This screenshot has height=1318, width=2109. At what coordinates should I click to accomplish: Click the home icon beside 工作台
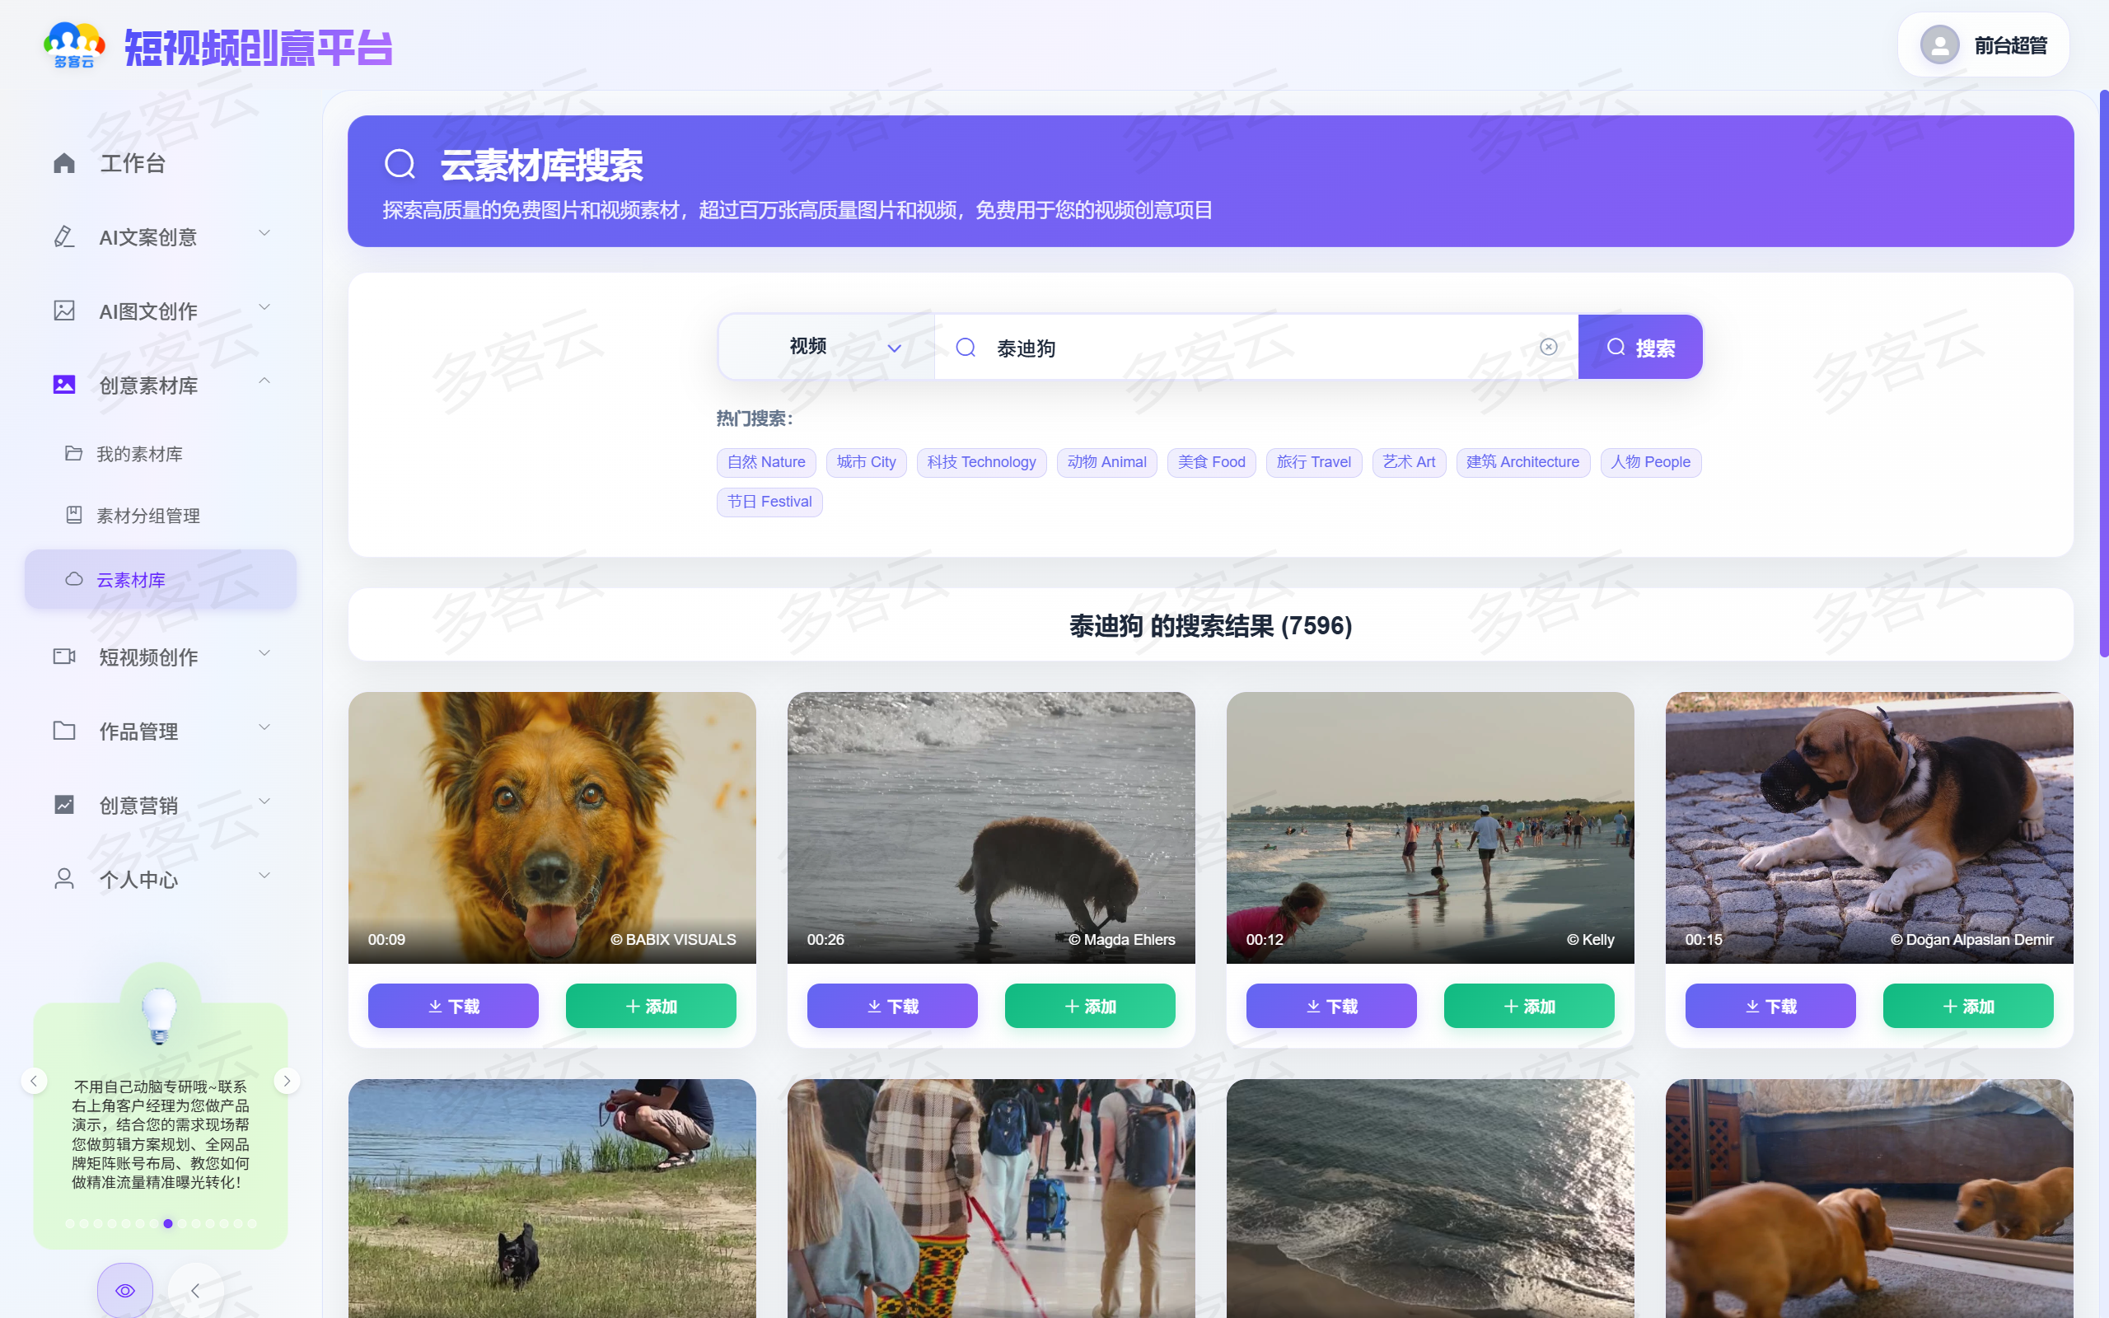[64, 163]
